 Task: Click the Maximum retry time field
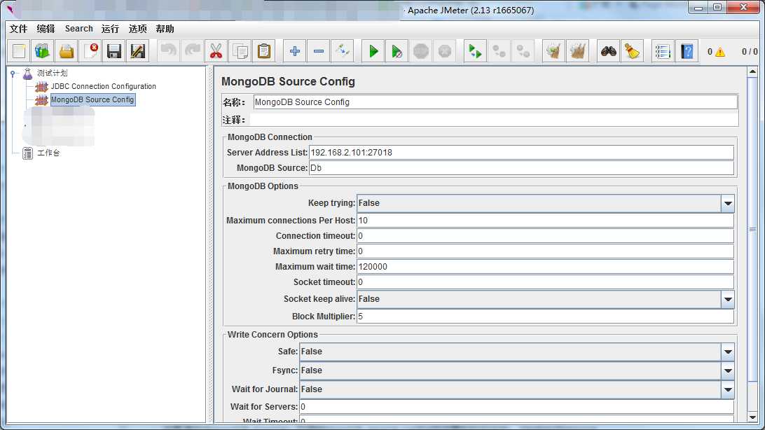point(545,251)
